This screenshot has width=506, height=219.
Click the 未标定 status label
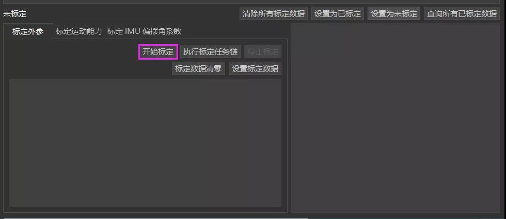(x=15, y=14)
